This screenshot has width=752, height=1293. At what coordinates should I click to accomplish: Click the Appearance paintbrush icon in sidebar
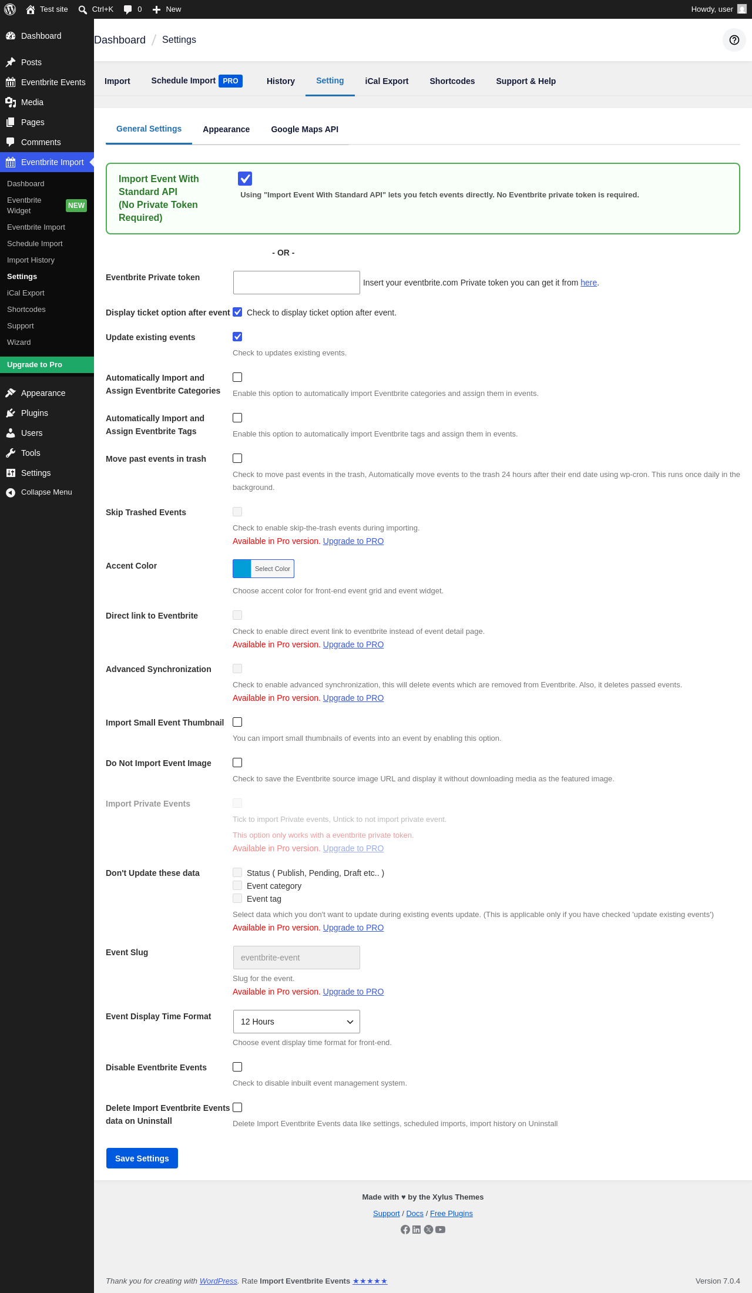(11, 393)
